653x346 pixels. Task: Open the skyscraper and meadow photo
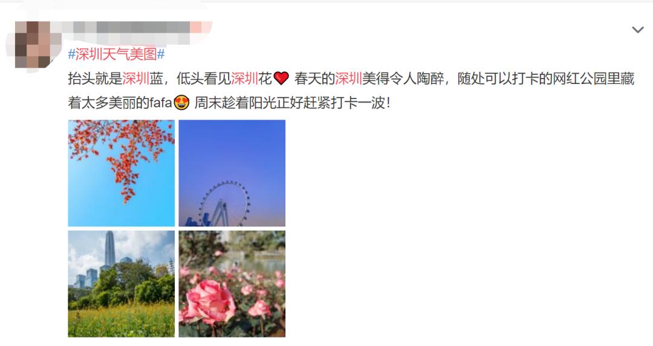pyautogui.click(x=121, y=284)
